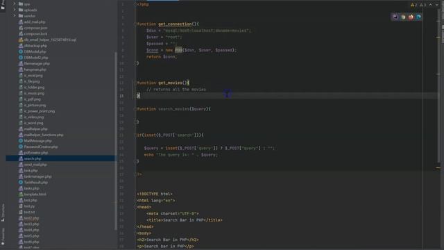Viewport: 444px width, 250px height.
Task: Select ic_video.png image file
Action: coord(34,117)
